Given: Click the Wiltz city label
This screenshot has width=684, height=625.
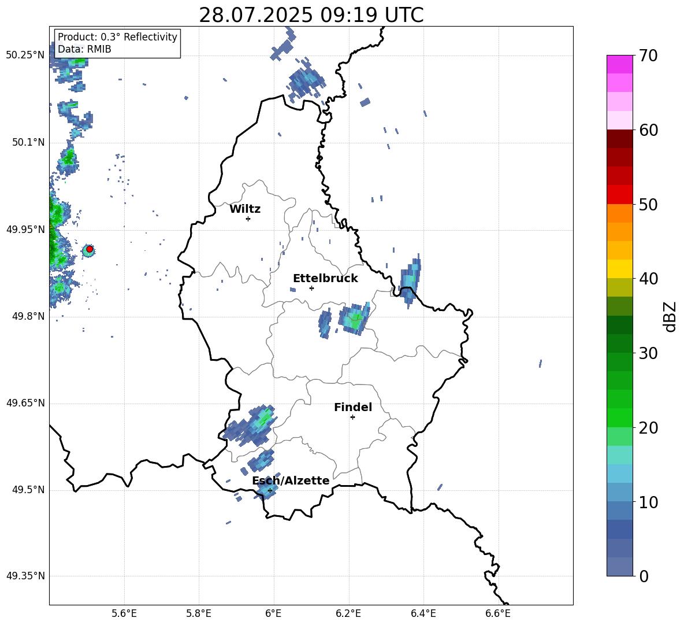Looking at the screenshot, I should [x=245, y=209].
